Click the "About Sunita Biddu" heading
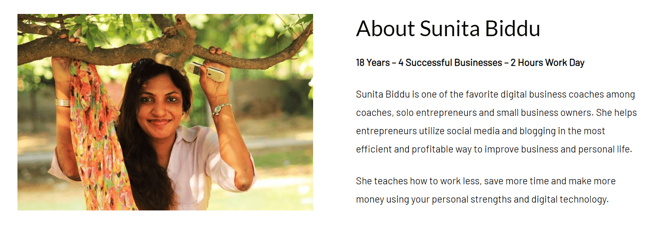This screenshot has height=227, width=645. (448, 28)
